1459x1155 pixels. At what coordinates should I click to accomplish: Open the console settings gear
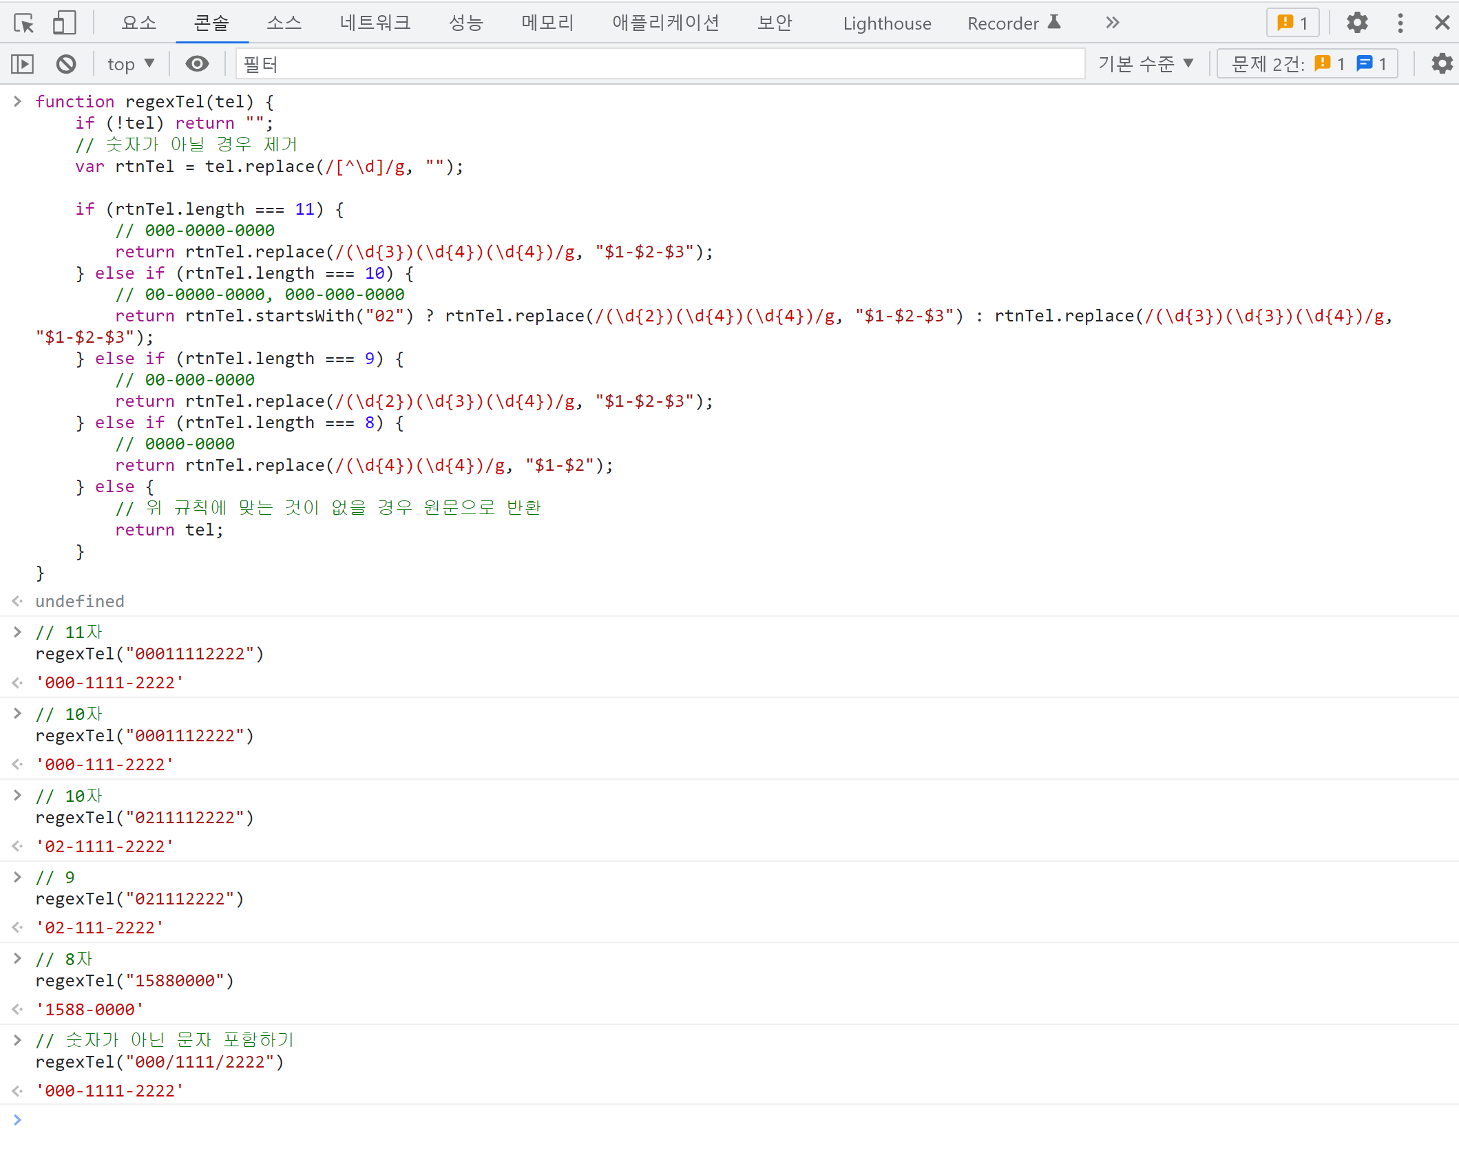click(x=1442, y=63)
